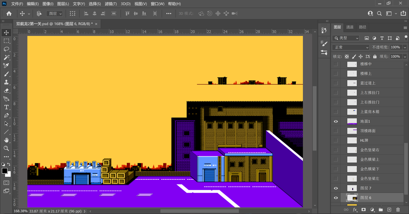Toggle Quick Mask mode icon
The height and width of the screenshot is (214, 409).
(6, 183)
